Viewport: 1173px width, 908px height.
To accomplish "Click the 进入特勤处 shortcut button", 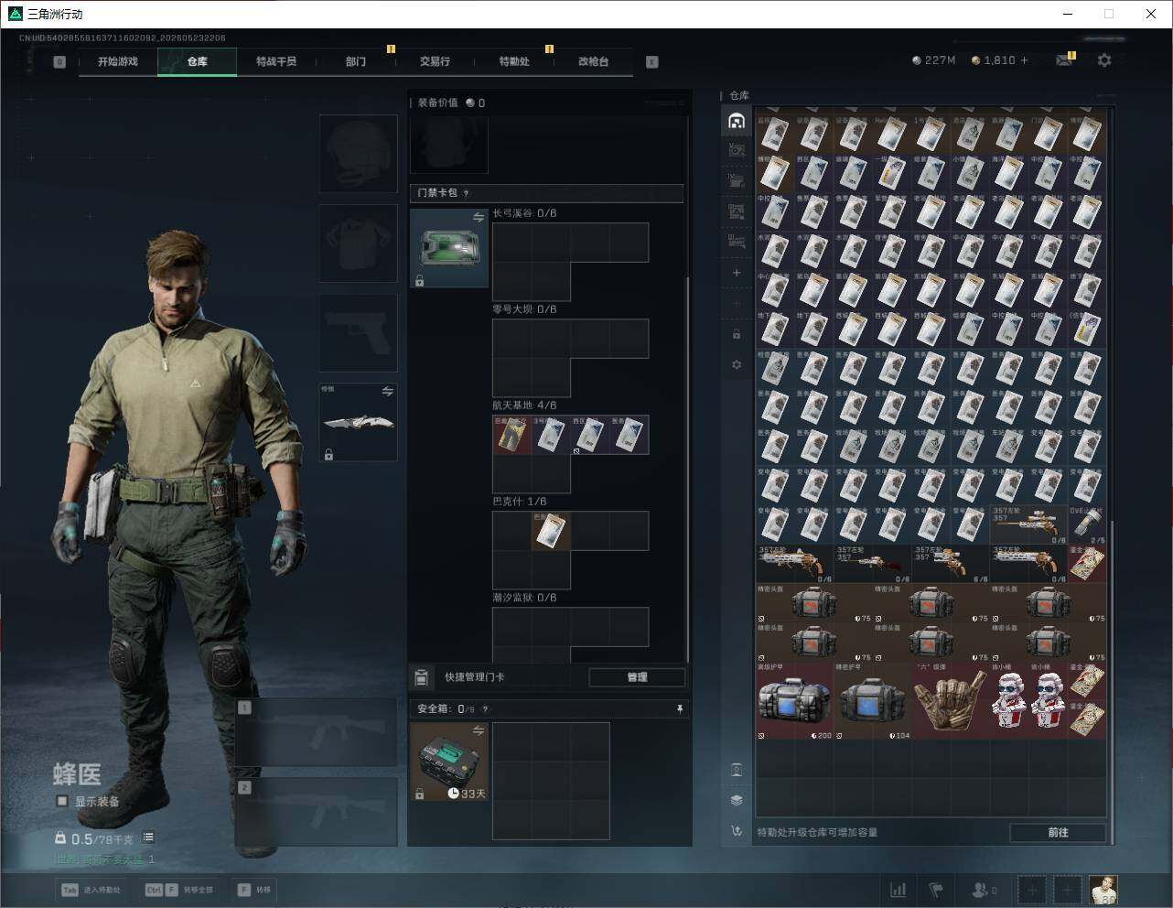I will (x=91, y=890).
